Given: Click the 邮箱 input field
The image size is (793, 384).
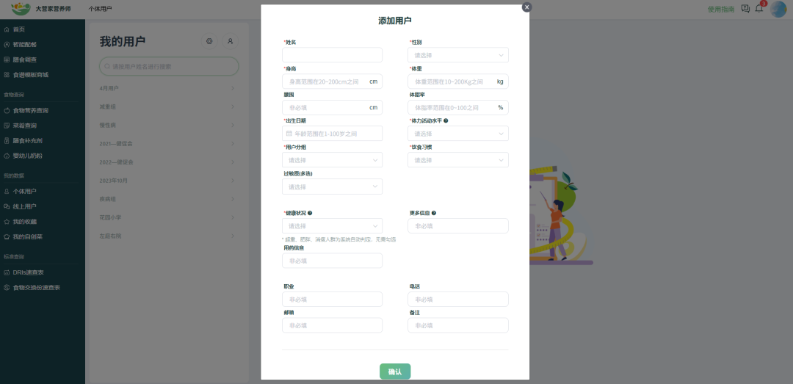Looking at the screenshot, I should click(333, 325).
